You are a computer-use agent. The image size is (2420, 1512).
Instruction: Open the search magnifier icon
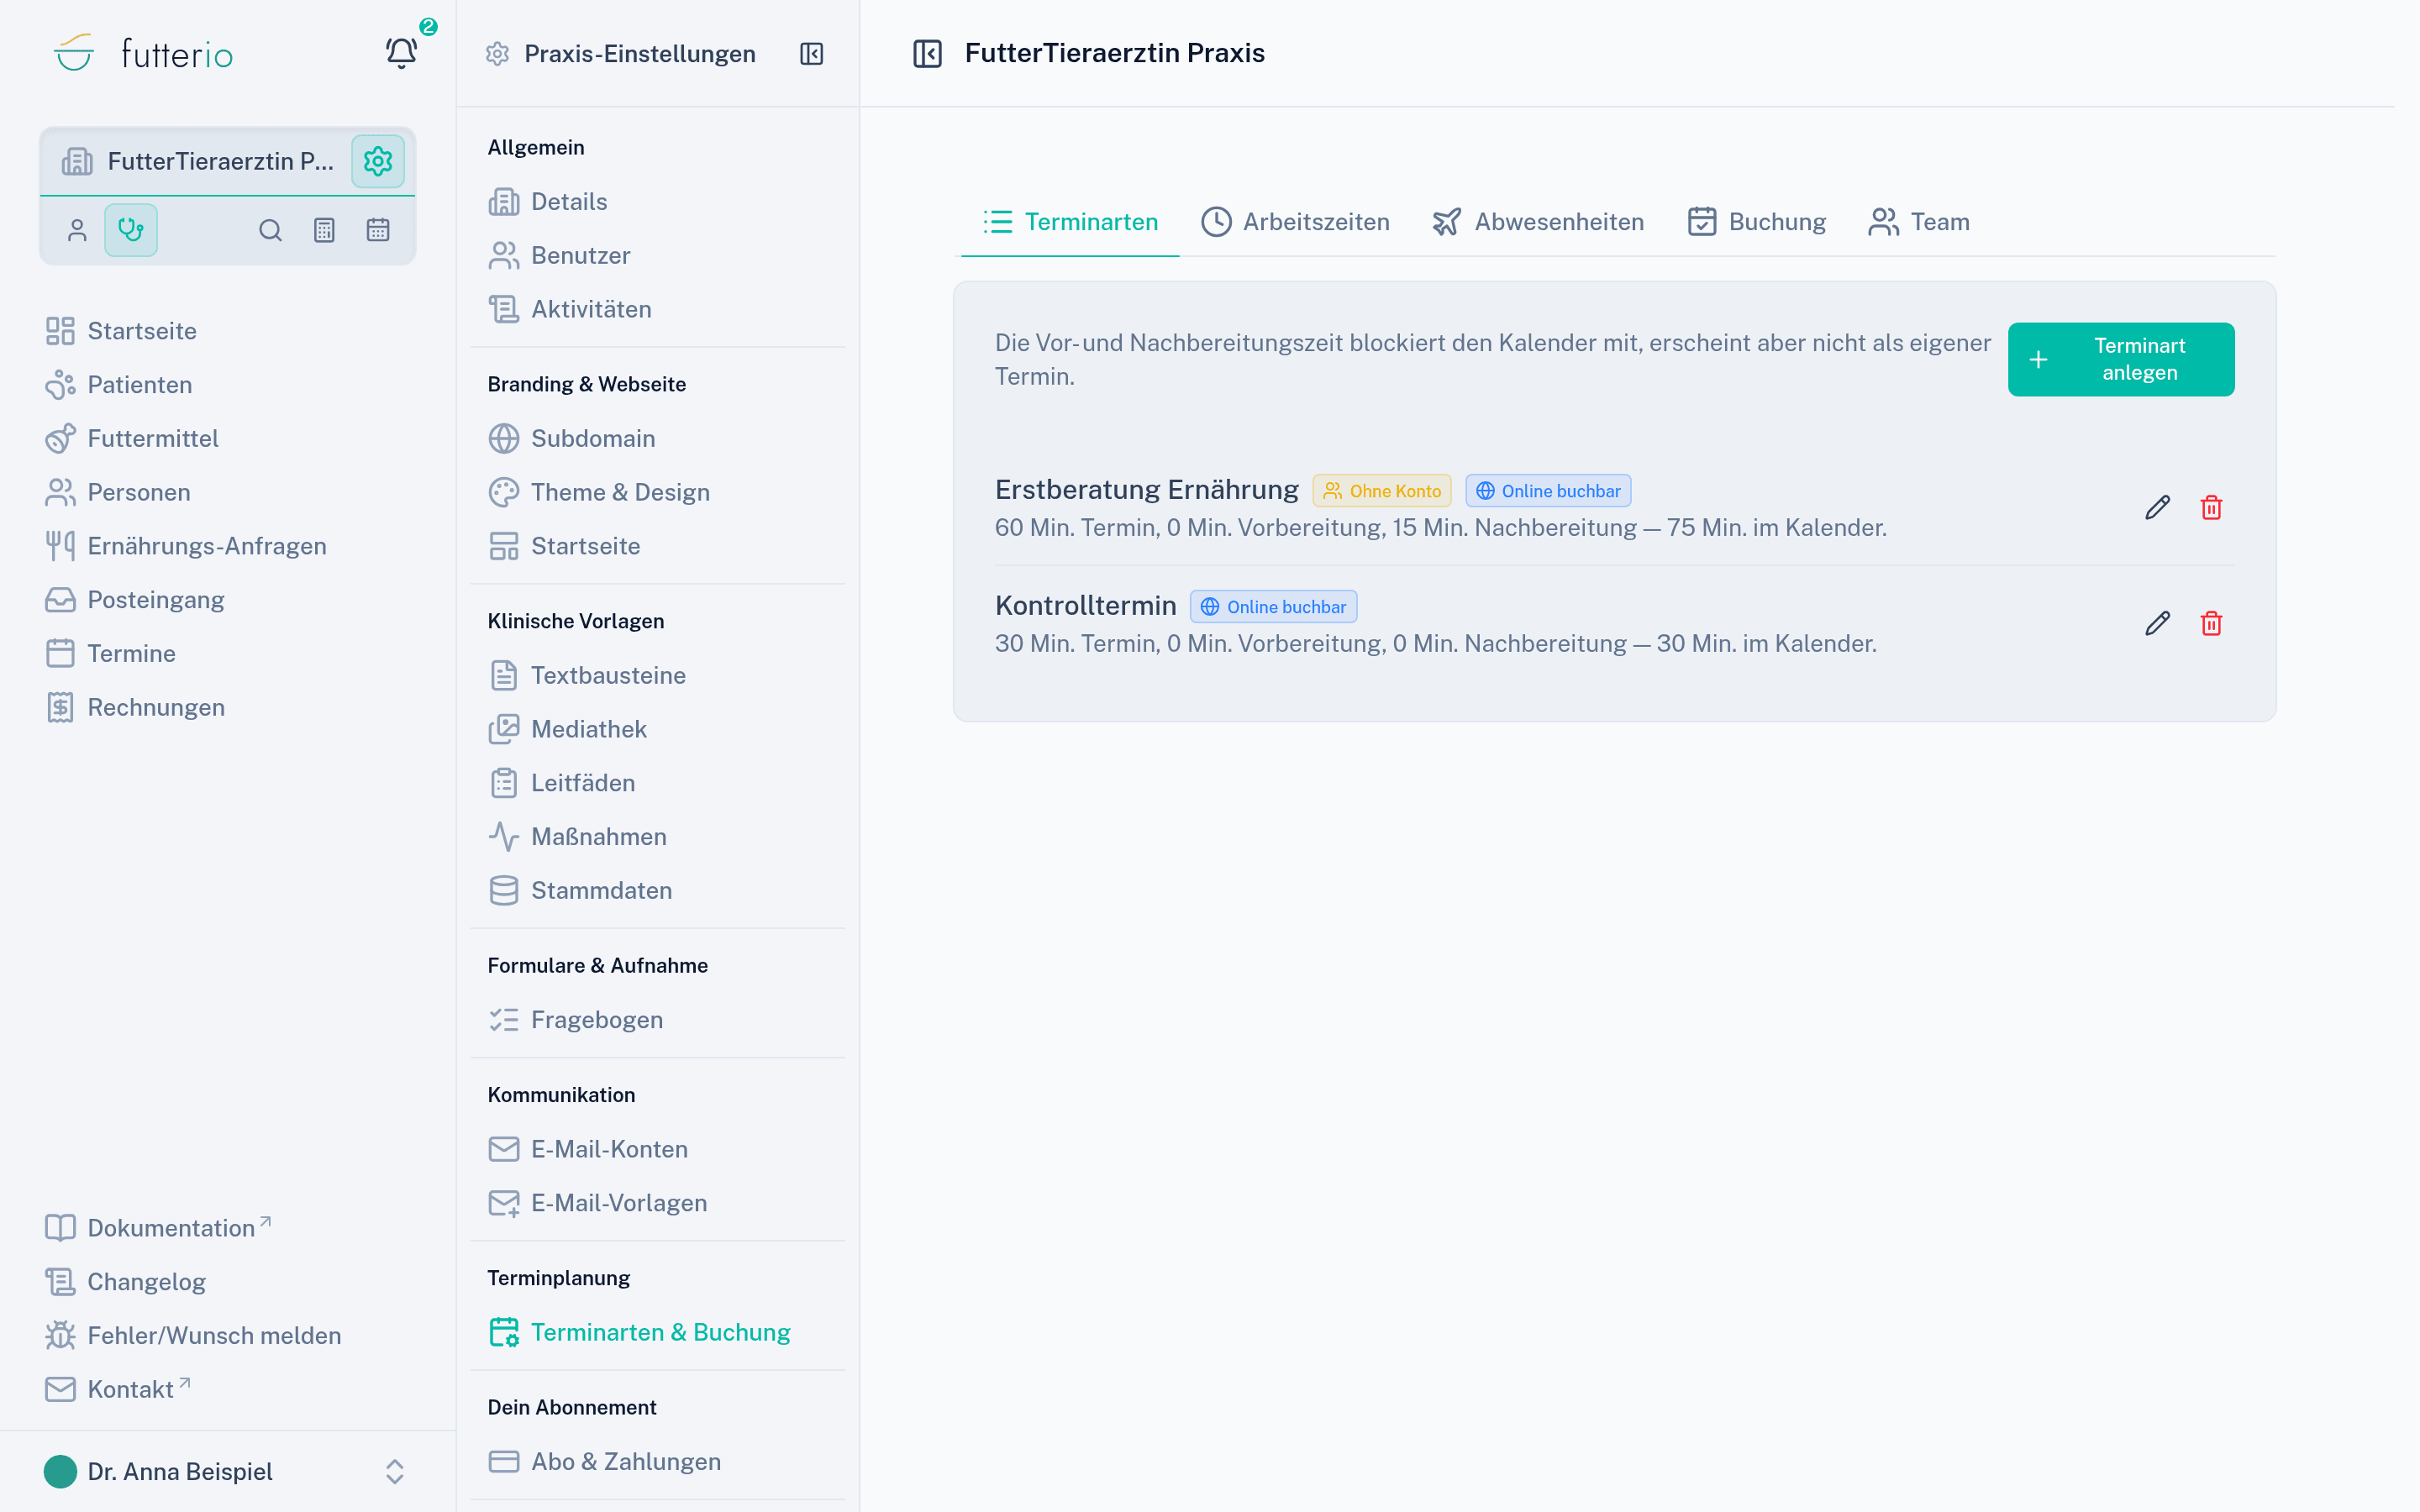tap(270, 230)
